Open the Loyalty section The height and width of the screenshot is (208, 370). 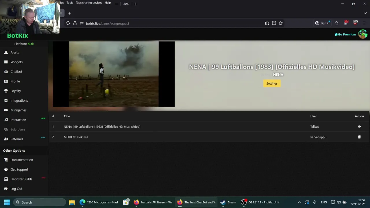(16, 91)
